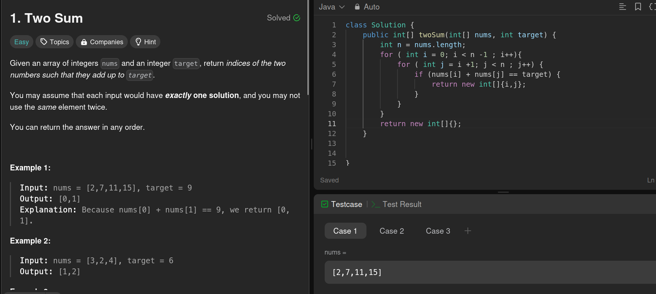656x294 pixels.
Task: Click the horizontal resize handle above Testcase panel
Action: [x=503, y=192]
